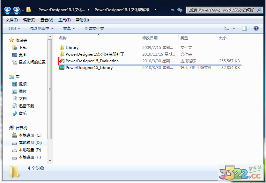This screenshot has height=183, width=266.
Task: Expand hidden breadcrumb chevron in address bar
Action: (35, 10)
